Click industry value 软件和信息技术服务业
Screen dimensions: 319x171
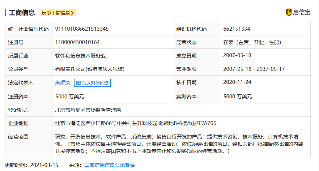pyautogui.click(x=81, y=56)
